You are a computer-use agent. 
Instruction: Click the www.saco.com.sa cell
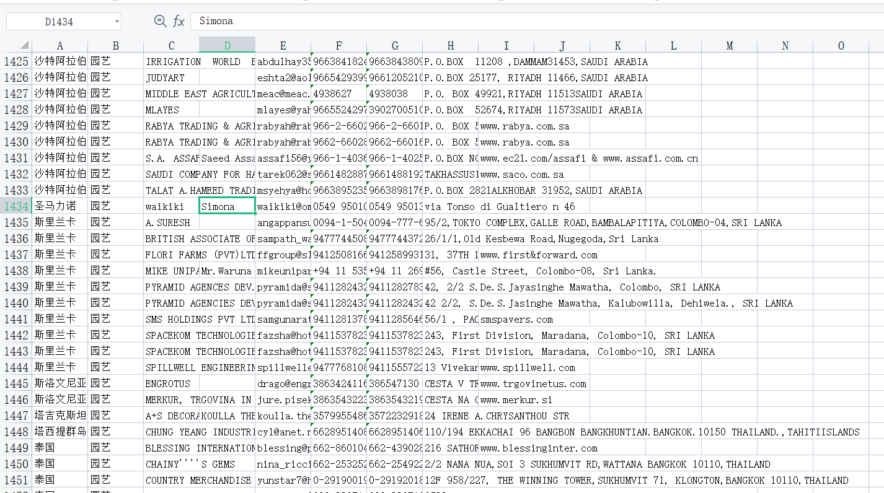506,174
